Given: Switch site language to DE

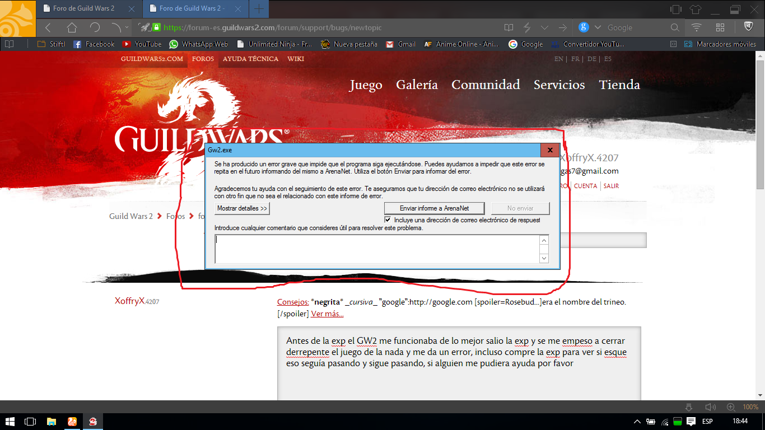Looking at the screenshot, I should (x=591, y=59).
